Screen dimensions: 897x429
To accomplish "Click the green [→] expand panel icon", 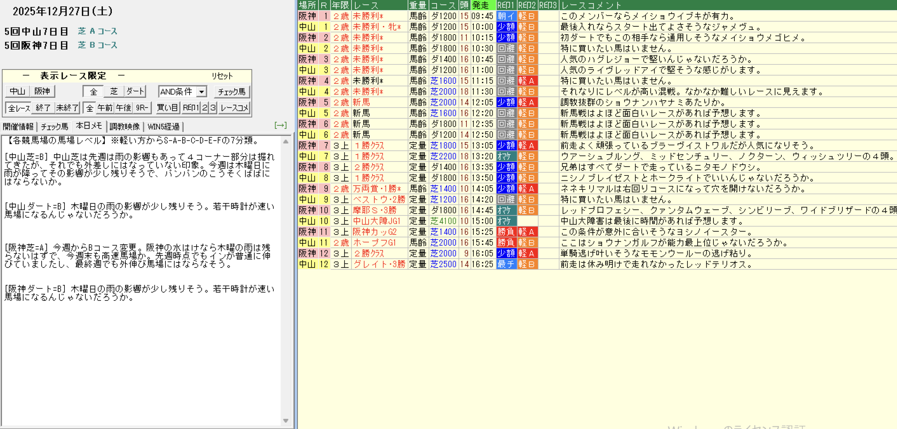I will 280,125.
